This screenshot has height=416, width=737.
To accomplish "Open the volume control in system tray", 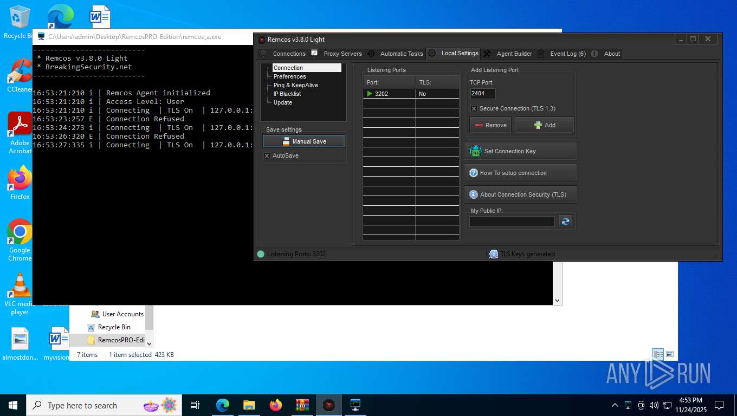I will [654, 405].
